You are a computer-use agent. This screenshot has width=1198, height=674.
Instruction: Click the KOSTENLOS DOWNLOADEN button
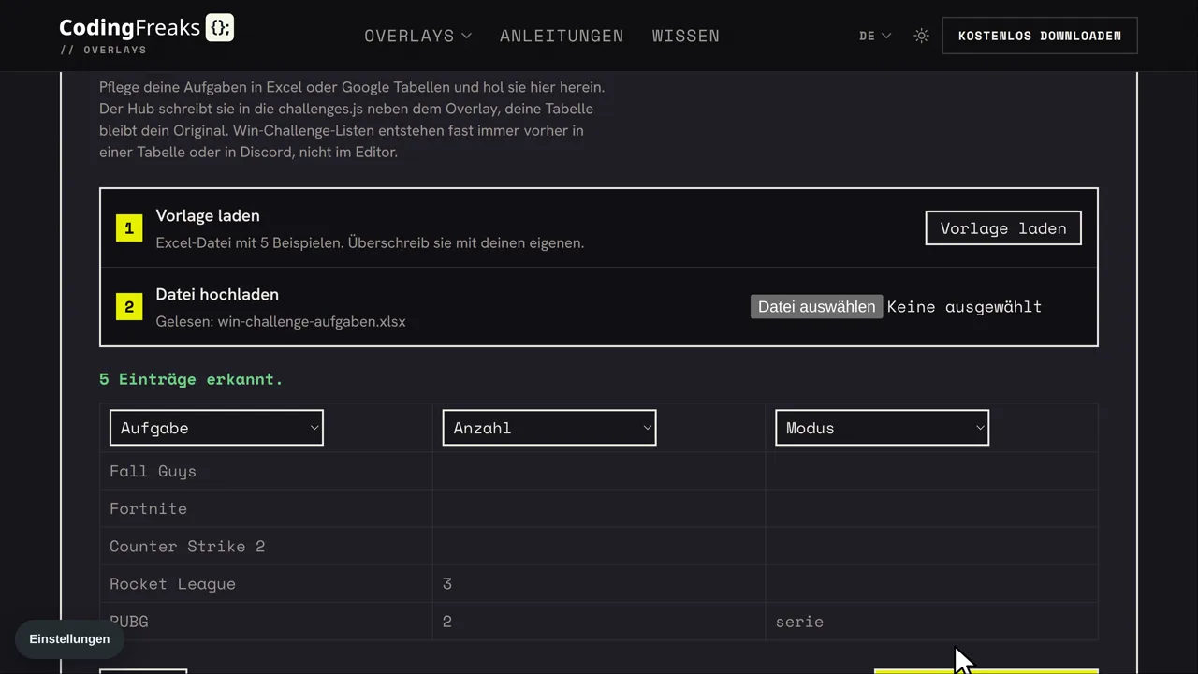point(1040,36)
